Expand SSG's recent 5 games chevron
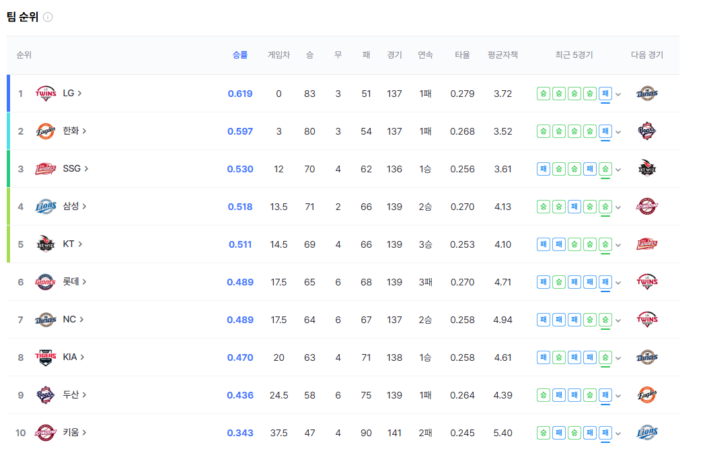 (x=618, y=170)
